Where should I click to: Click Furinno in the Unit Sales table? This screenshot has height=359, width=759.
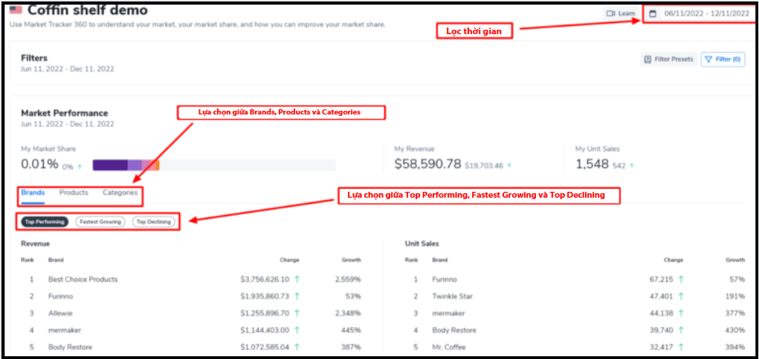tap(445, 279)
